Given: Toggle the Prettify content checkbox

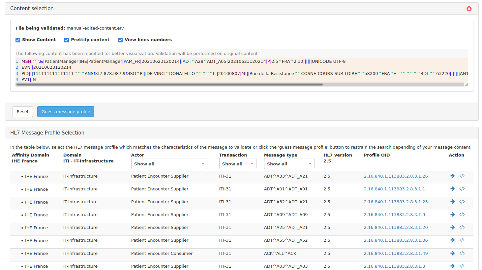Looking at the screenshot, I should click(x=67, y=40).
